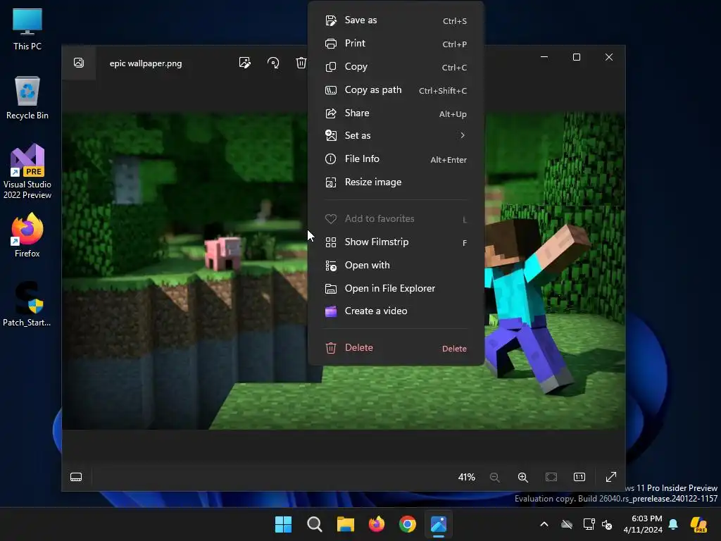This screenshot has width=721, height=541.
Task: Click the Edit image toolbar icon
Action: click(244, 63)
